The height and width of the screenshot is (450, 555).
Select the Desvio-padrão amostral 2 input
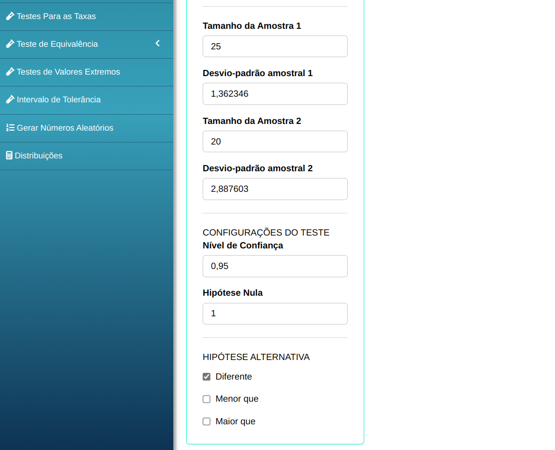point(275,189)
